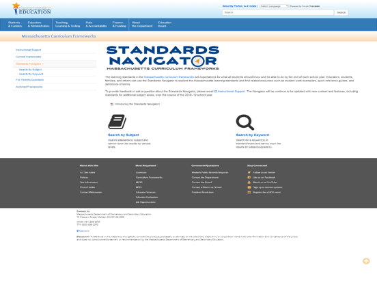Screen dimensions: 377x283
Task: Click Follow us on Twitter text
Action: (264, 172)
